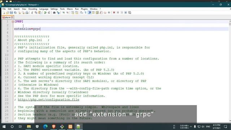231x130 pixels.
Task: Toggle word wrap toolbar icon
Action: click(x=82, y=13)
